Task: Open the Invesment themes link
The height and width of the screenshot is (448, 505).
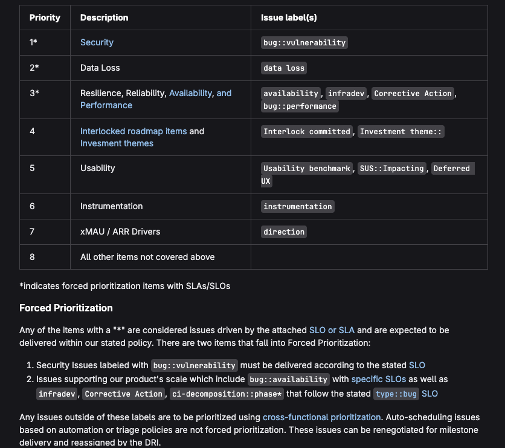Action: pyautogui.click(x=117, y=143)
